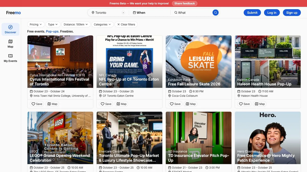The image size is (307, 172).
Task: Click the Haleon Health House location text
Action: [x=254, y=96]
